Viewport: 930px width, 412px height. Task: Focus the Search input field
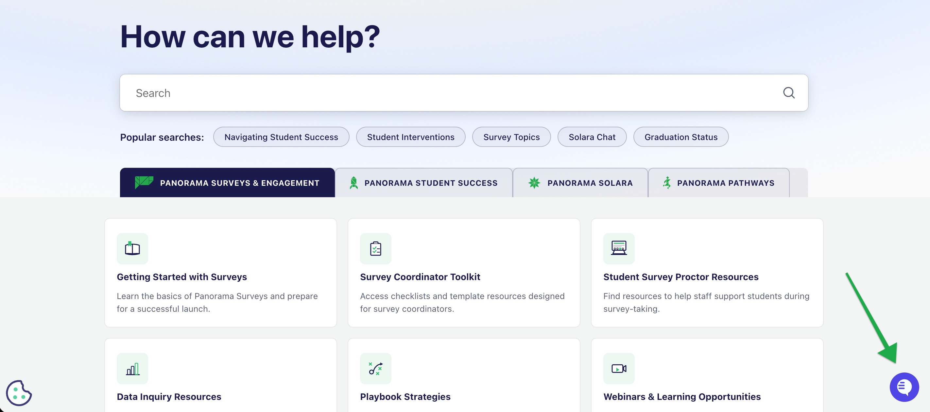[464, 93]
